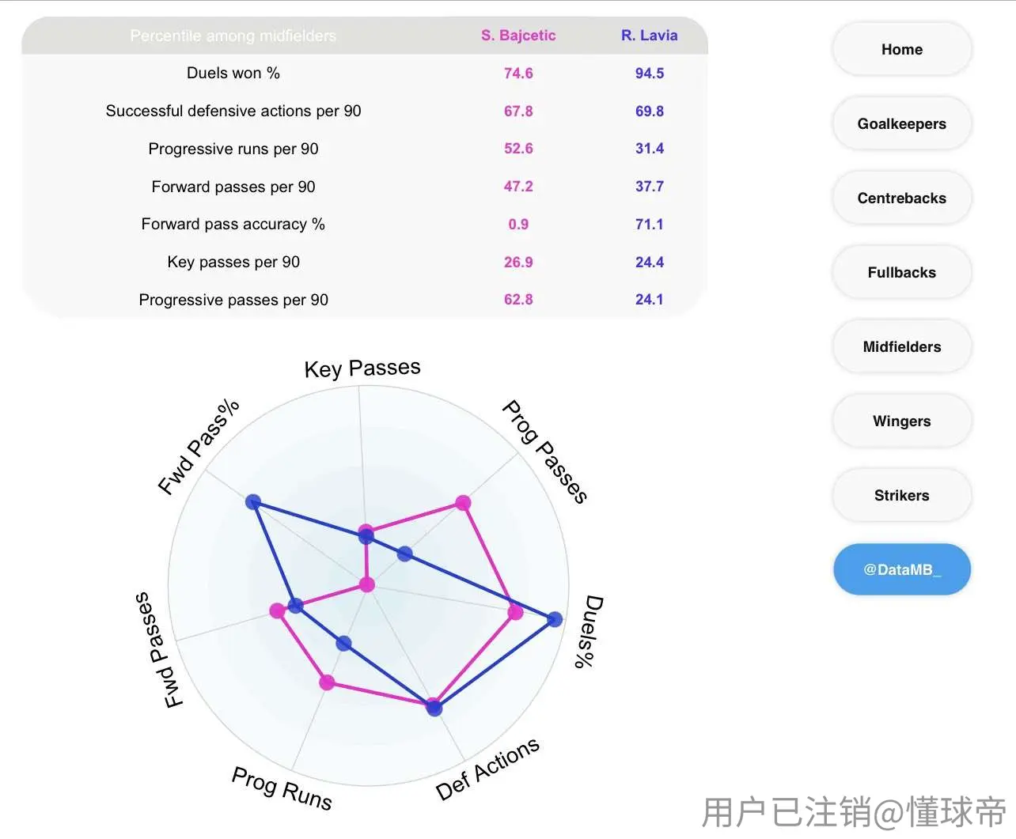Select the R. Lavia column header
This screenshot has width=1016, height=839.
[649, 36]
